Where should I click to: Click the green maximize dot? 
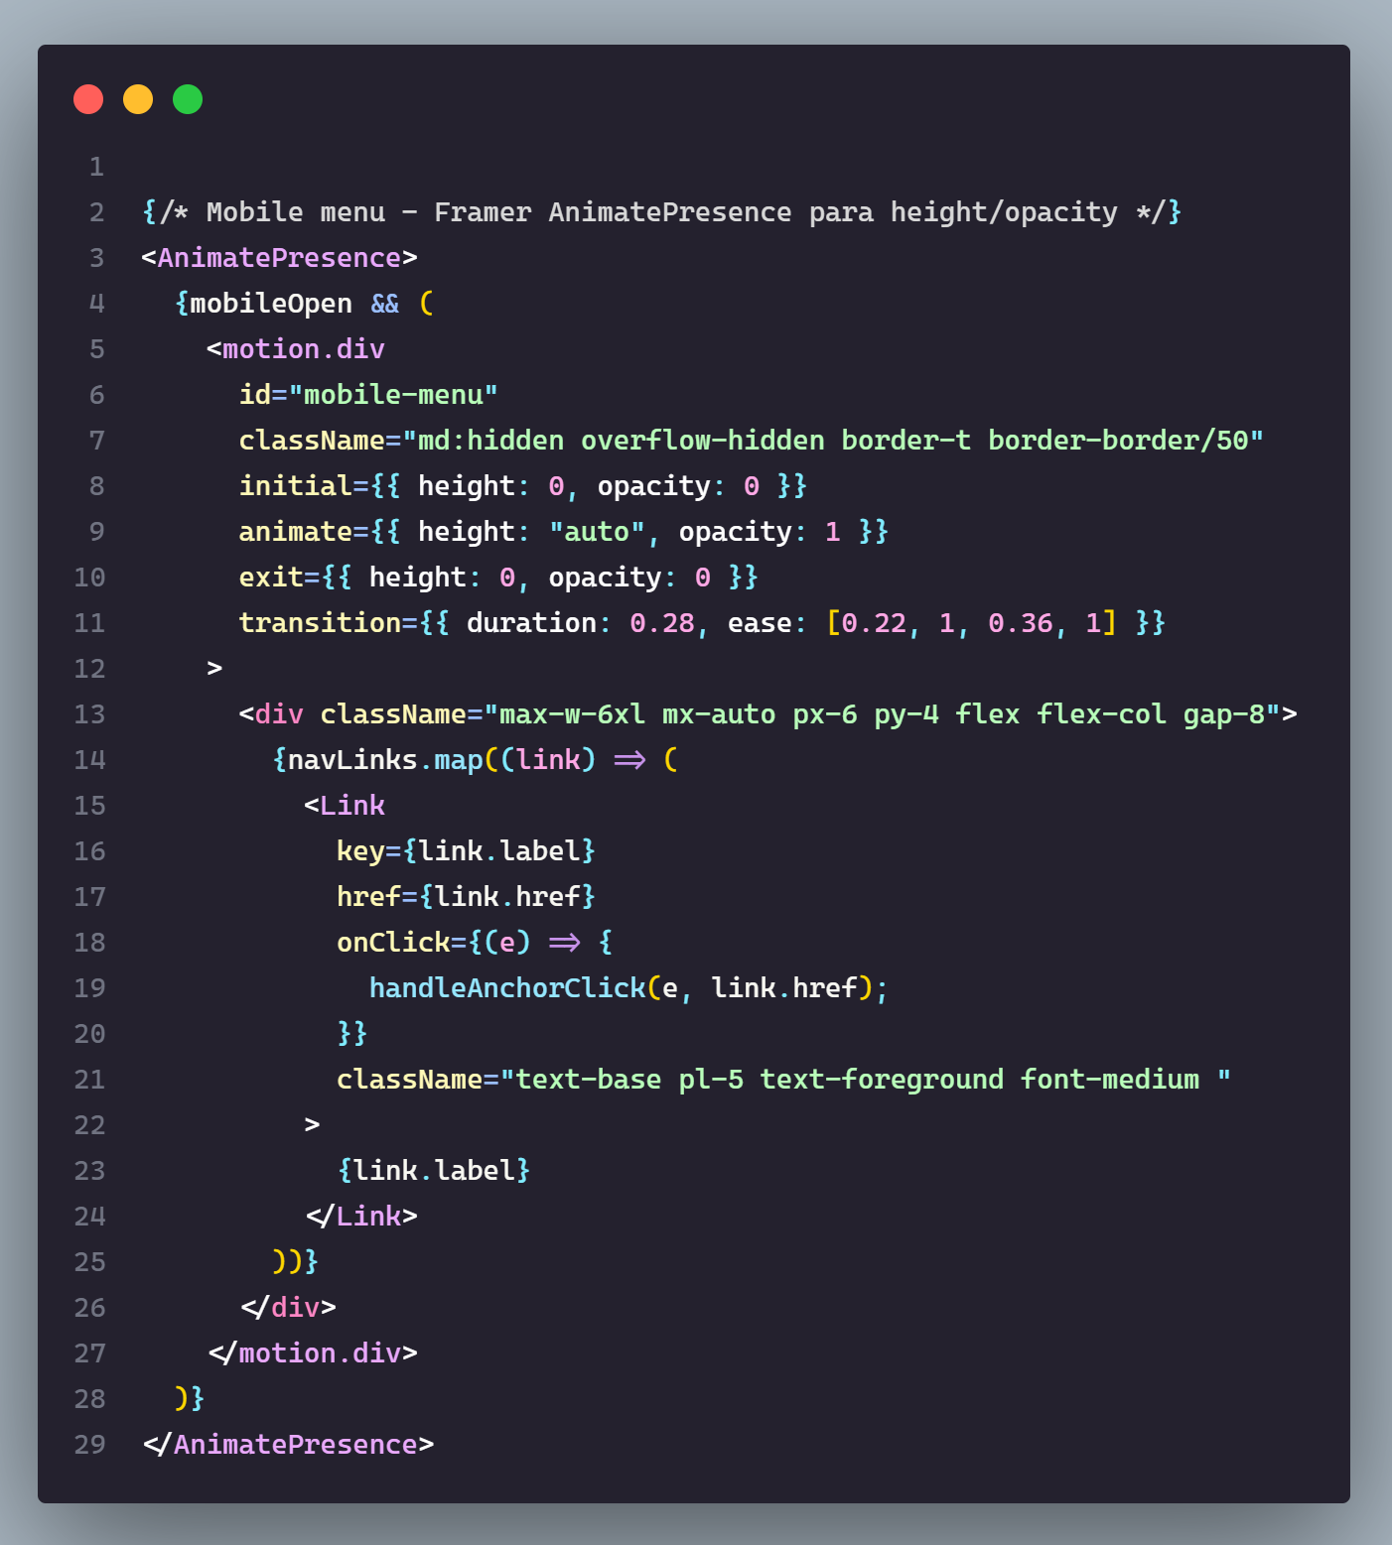coord(188,99)
